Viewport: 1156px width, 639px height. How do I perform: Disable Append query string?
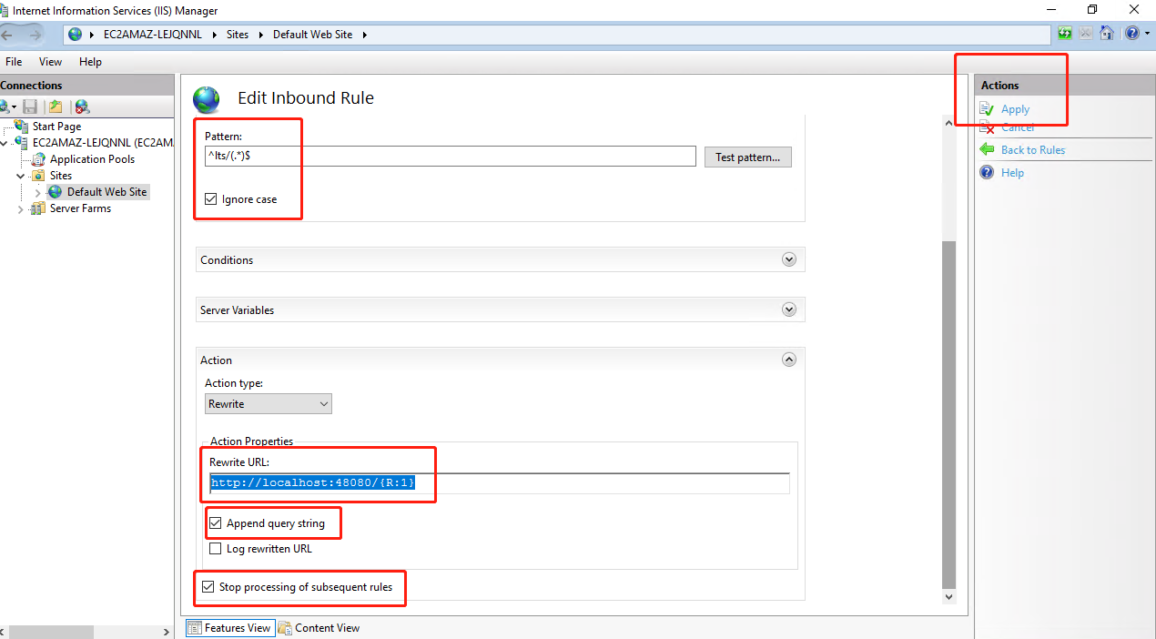(215, 522)
